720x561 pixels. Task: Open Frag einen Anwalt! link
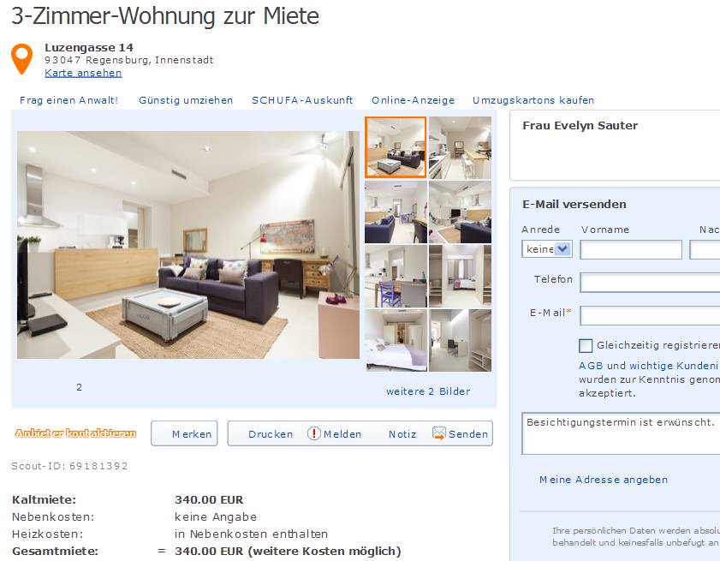coord(68,100)
